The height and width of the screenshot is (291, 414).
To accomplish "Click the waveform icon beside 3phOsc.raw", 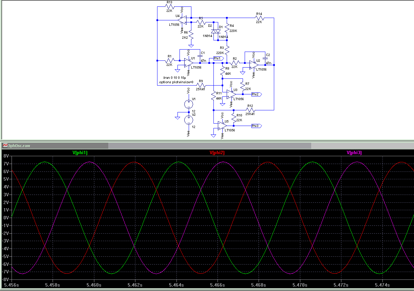I will click(5, 146).
